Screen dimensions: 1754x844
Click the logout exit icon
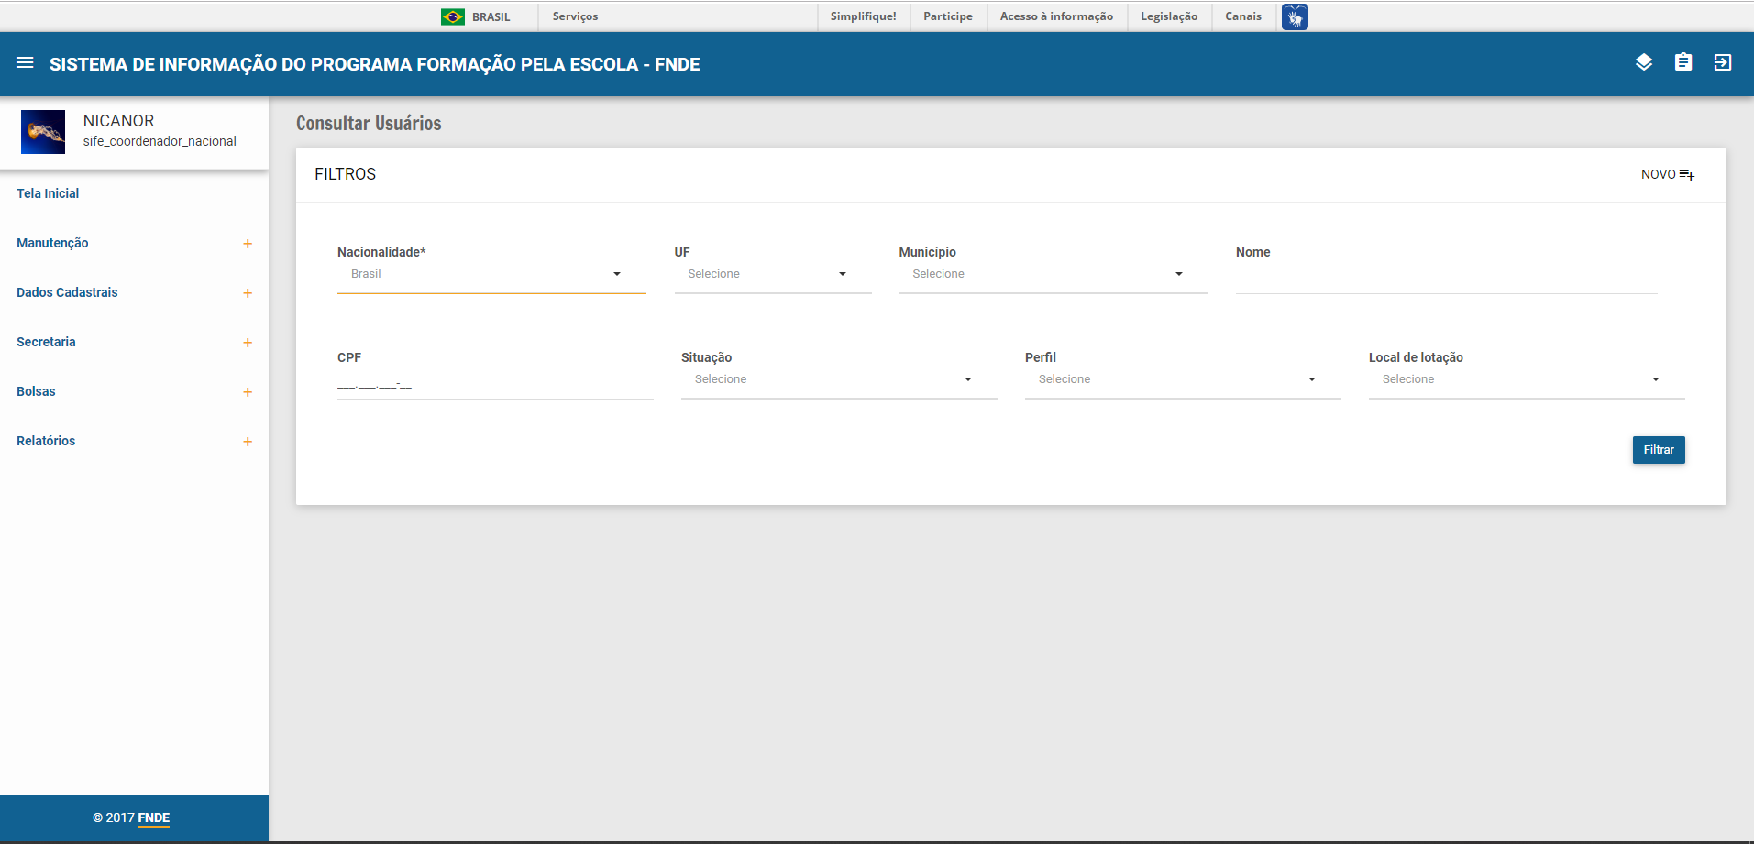[1722, 62]
